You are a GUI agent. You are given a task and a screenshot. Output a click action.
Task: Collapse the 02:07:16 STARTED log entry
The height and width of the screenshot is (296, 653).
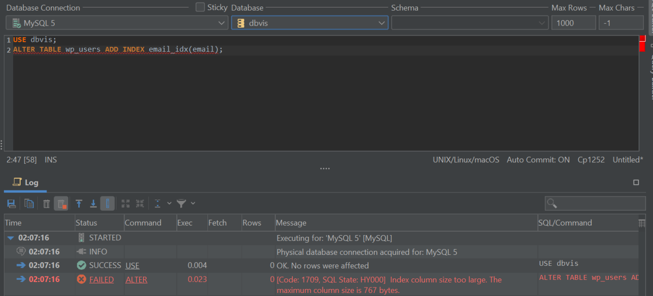(x=11, y=237)
